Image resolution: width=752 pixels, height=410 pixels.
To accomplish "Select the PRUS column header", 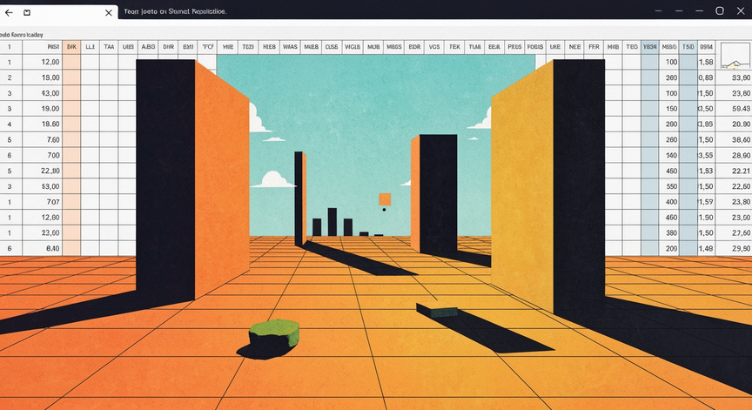I will click(514, 47).
